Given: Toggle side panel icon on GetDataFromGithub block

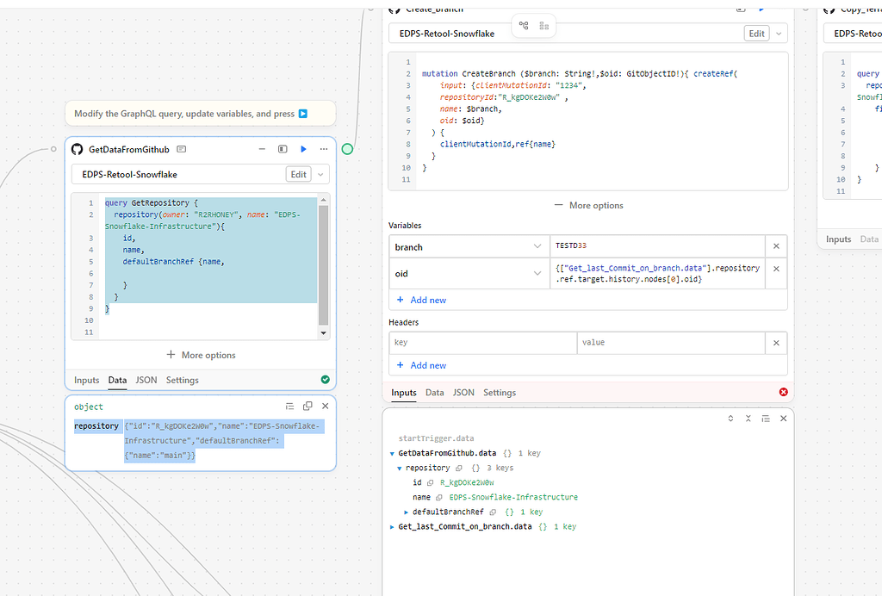Looking at the screenshot, I should [x=283, y=149].
